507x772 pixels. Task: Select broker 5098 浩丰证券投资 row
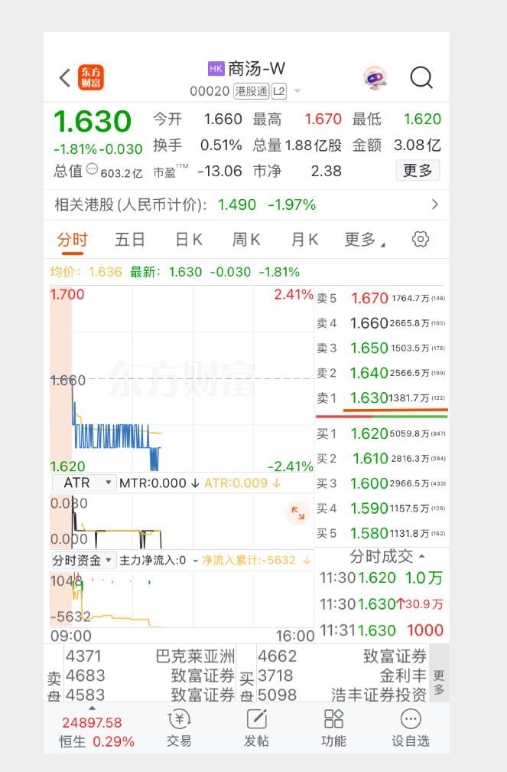pos(343,695)
